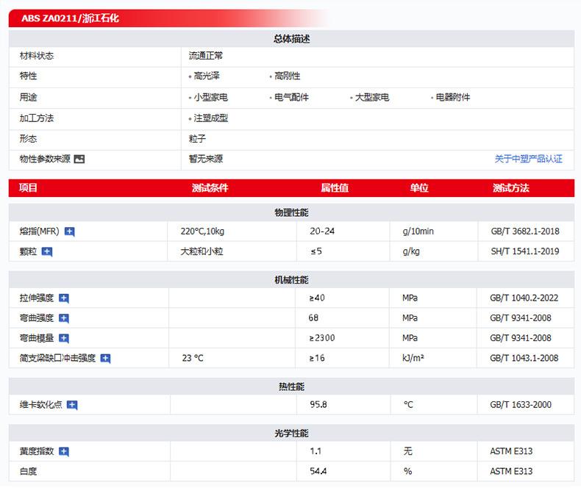Image resolution: width=581 pixels, height=488 pixels.
Task: Click the 光学性能 section header
Action: coord(291,433)
